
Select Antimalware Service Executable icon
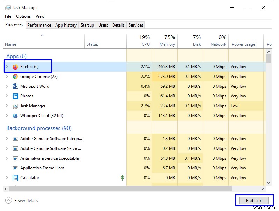click(x=15, y=158)
